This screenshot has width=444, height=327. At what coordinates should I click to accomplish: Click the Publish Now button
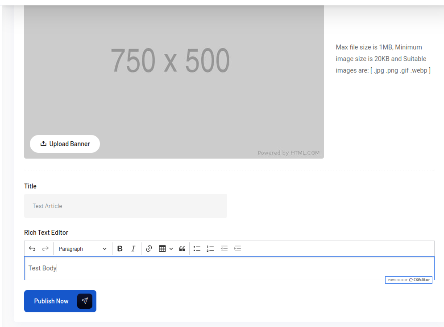coord(60,301)
